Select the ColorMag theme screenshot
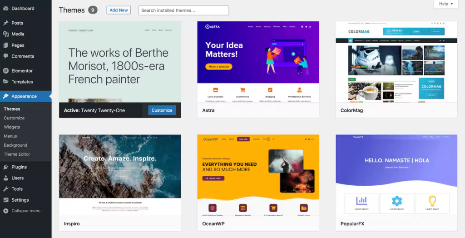465x238 pixels. [396, 62]
